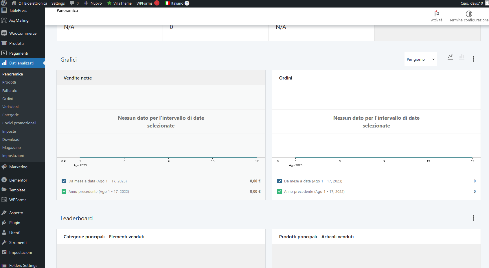The width and height of the screenshot is (489, 268).
Task: Click the Dati analizzati bar chart icon
Action: pyautogui.click(x=4, y=63)
